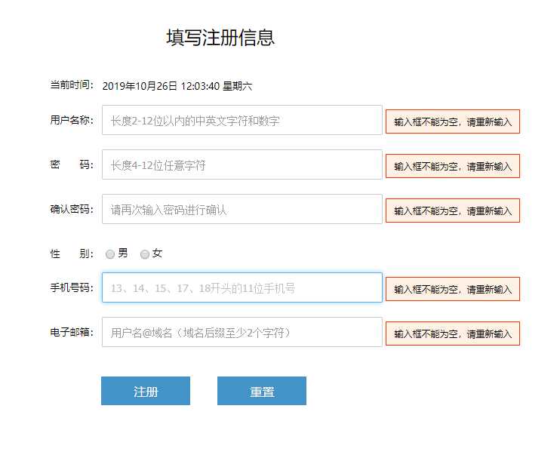Screen dimensions: 560x461
Task: Click the 电子邮箱 field label
Action: 71,332
